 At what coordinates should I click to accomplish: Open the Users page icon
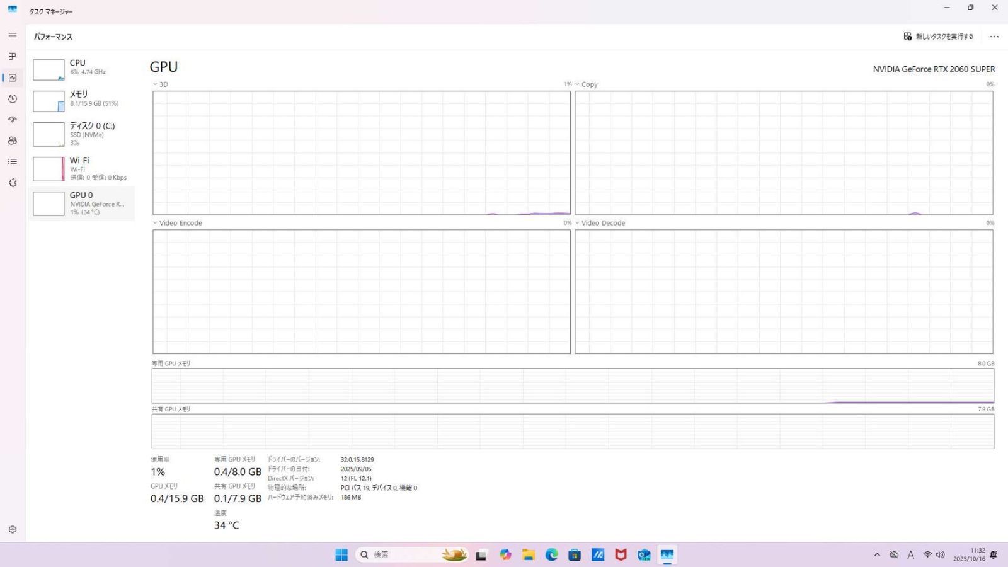point(13,140)
